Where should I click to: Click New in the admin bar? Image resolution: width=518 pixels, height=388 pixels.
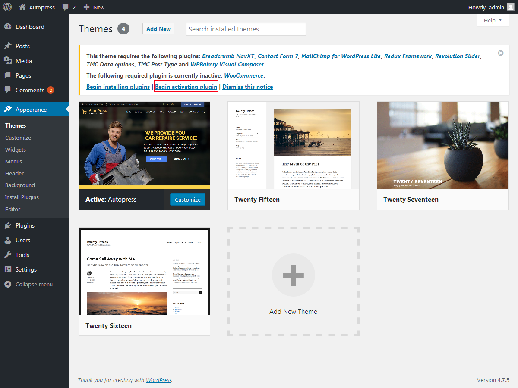pos(99,7)
